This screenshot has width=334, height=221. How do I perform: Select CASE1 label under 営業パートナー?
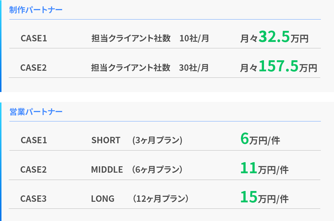(x=34, y=140)
